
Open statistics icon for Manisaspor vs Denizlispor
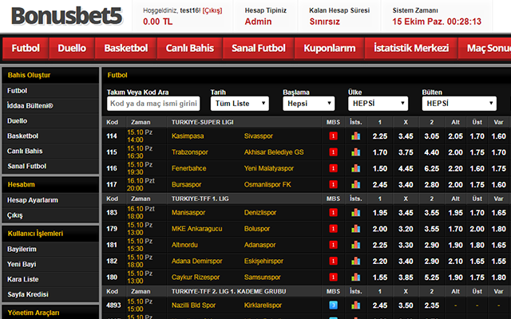355,213
